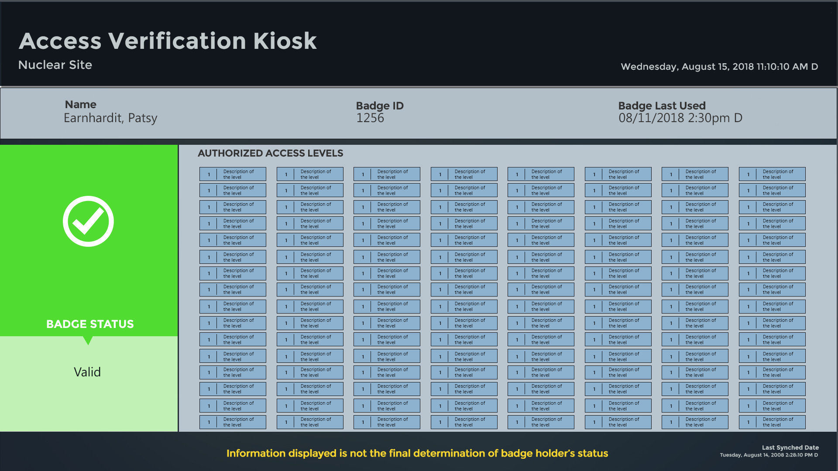838x471 pixels.
Task: Select the BADGE STATUS label
Action: point(90,324)
